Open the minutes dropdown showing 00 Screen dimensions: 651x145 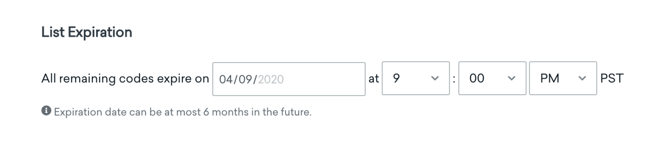point(492,78)
